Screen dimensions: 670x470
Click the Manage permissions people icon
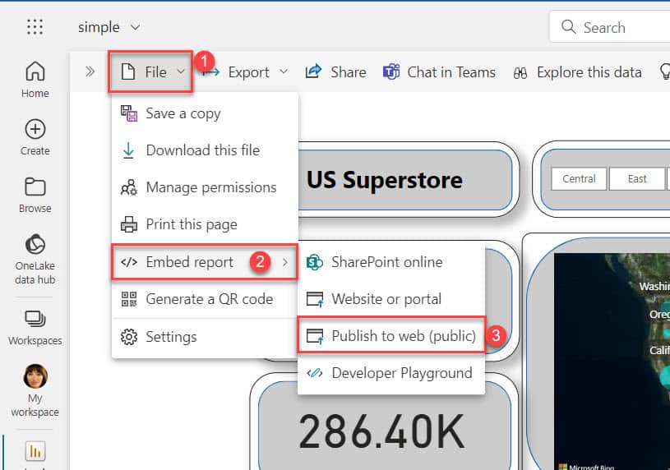[x=129, y=187]
